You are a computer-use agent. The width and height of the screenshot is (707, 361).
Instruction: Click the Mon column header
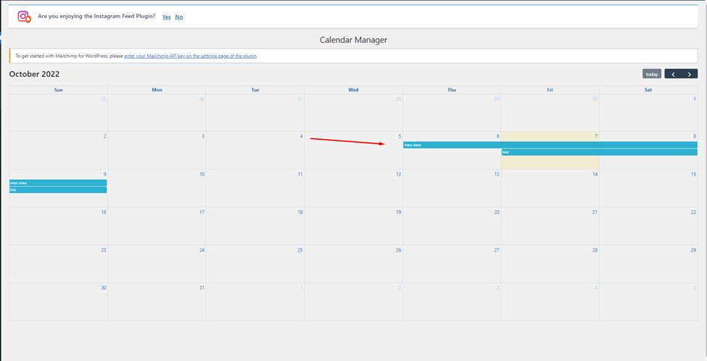[157, 90]
